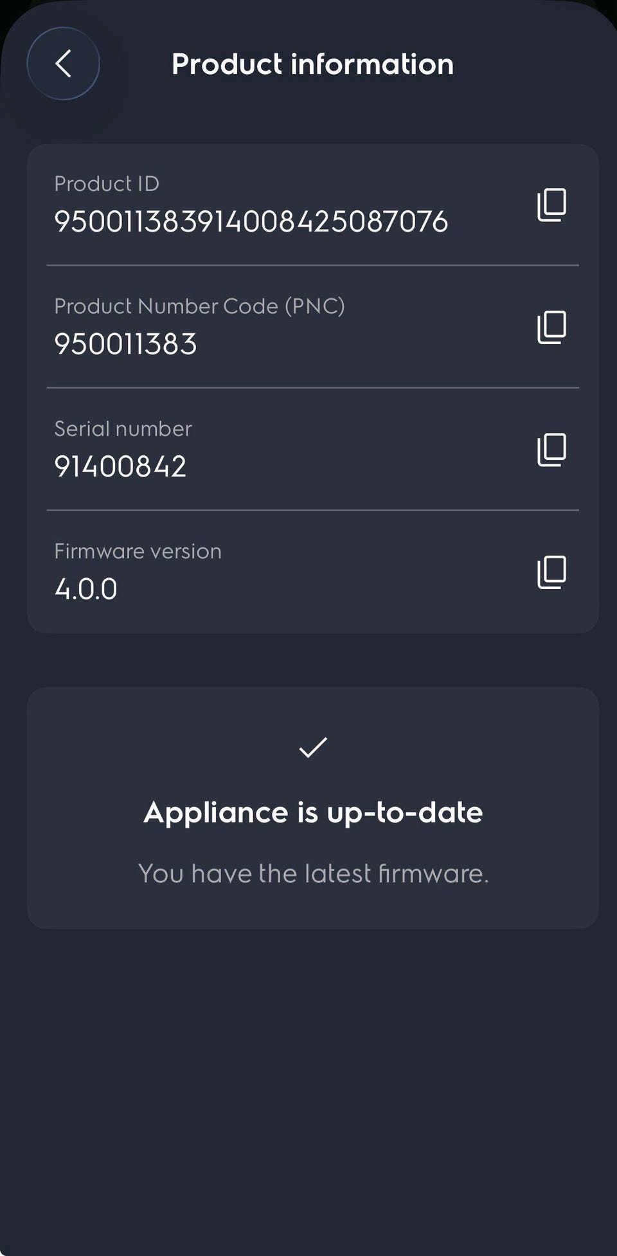617x1256 pixels.
Task: Click the Product Number Code (PNC) label
Action: 199,306
